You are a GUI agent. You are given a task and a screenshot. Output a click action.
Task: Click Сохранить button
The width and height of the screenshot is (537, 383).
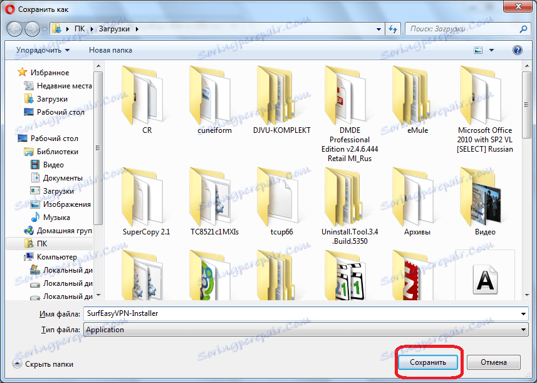tap(428, 362)
